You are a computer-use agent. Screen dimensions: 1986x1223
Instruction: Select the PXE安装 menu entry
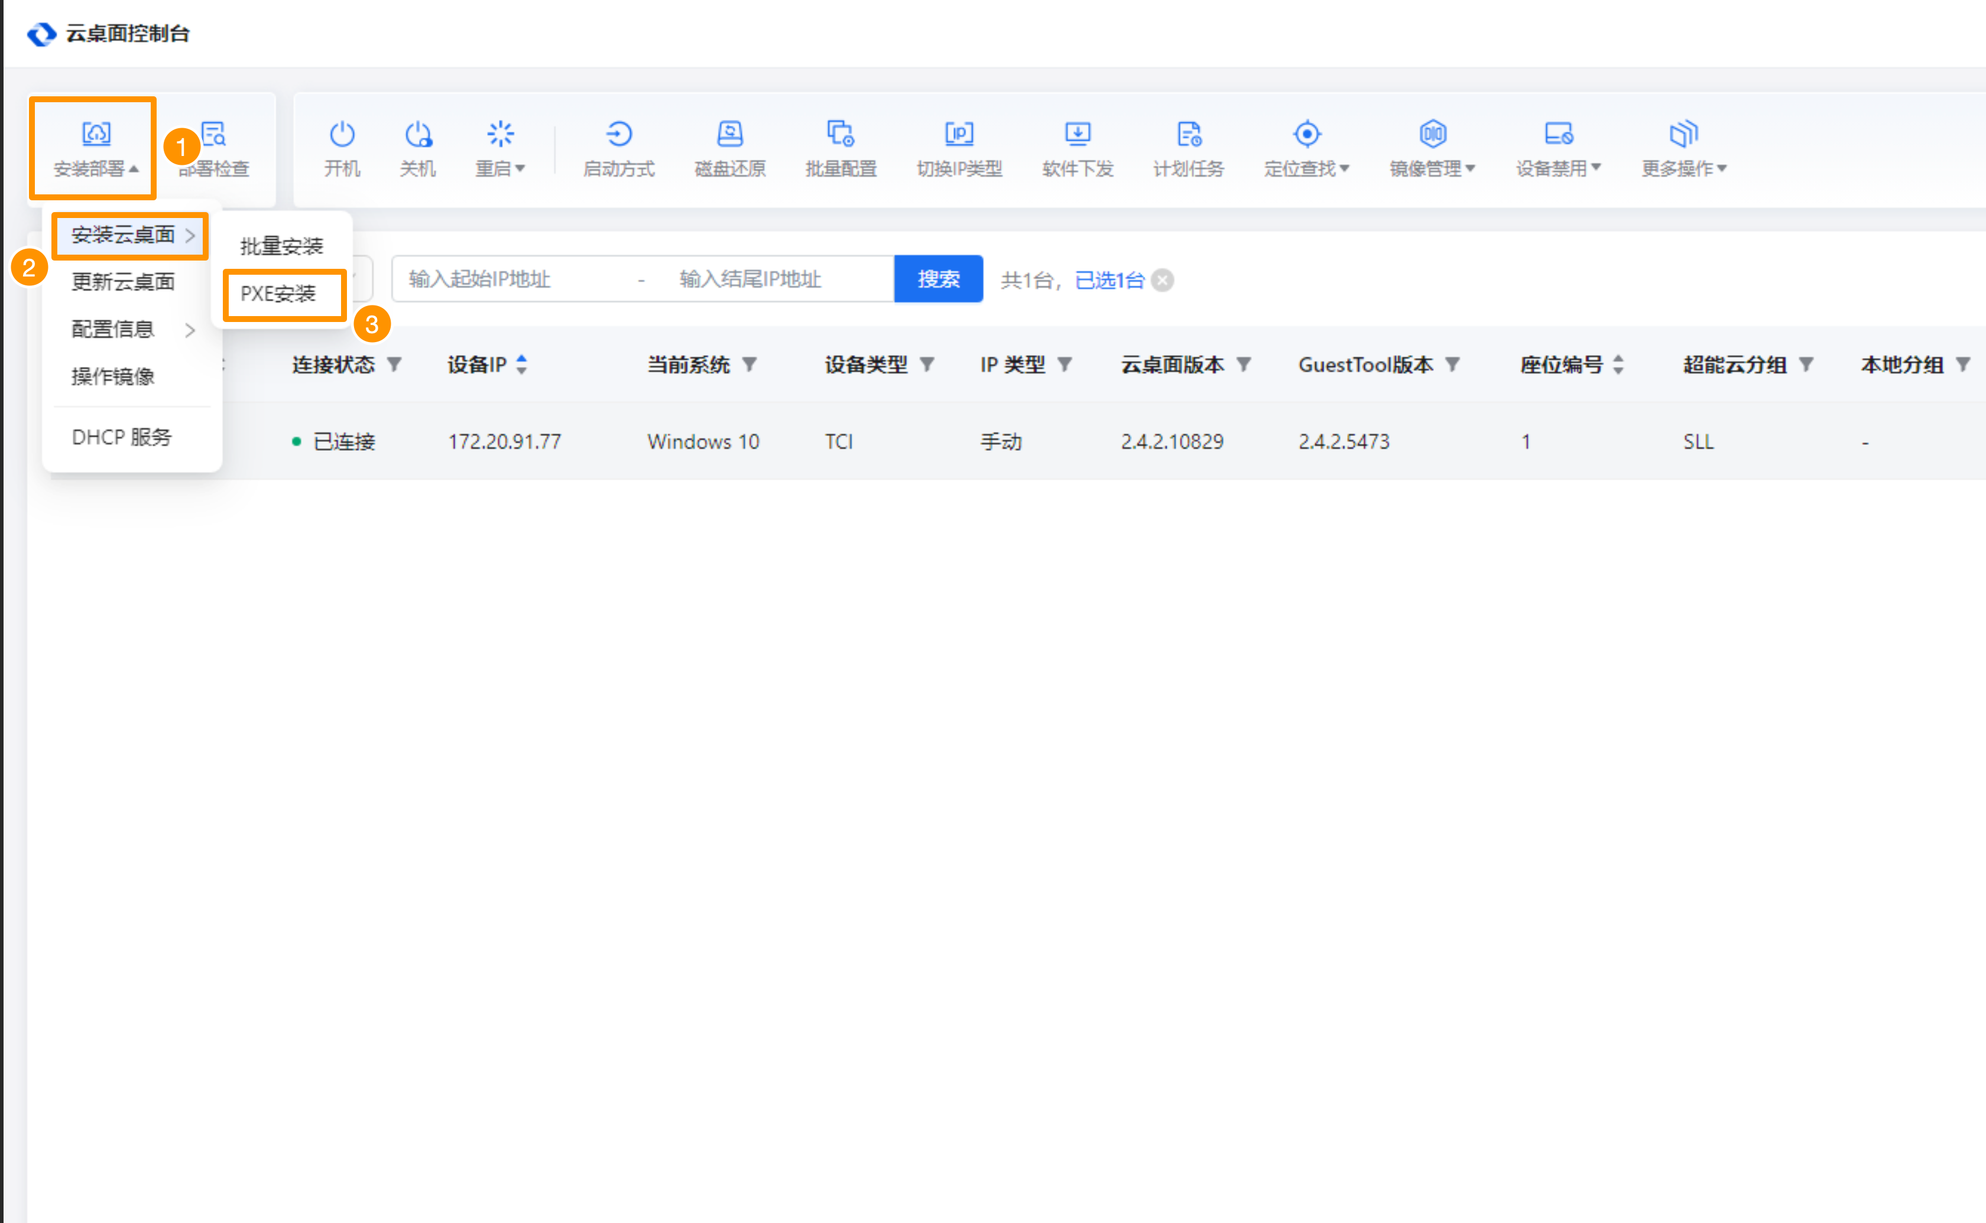point(278,294)
